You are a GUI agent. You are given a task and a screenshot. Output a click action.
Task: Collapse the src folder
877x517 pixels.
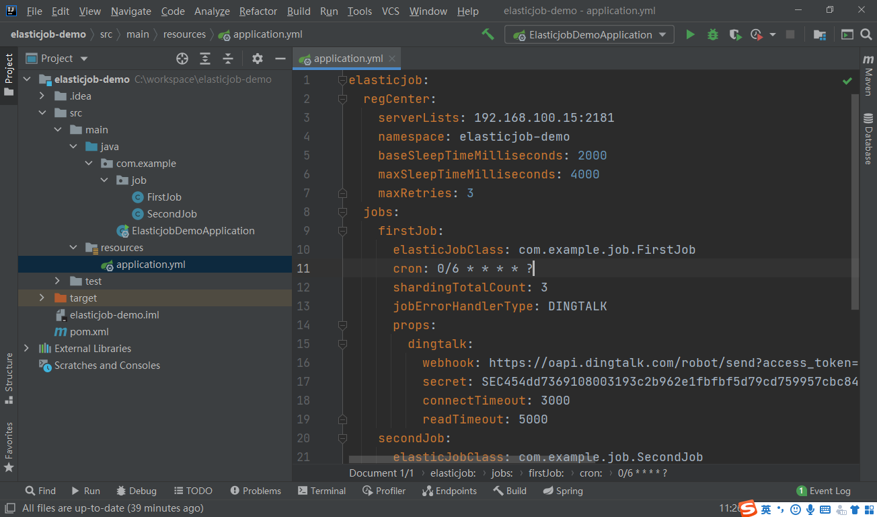click(x=42, y=113)
